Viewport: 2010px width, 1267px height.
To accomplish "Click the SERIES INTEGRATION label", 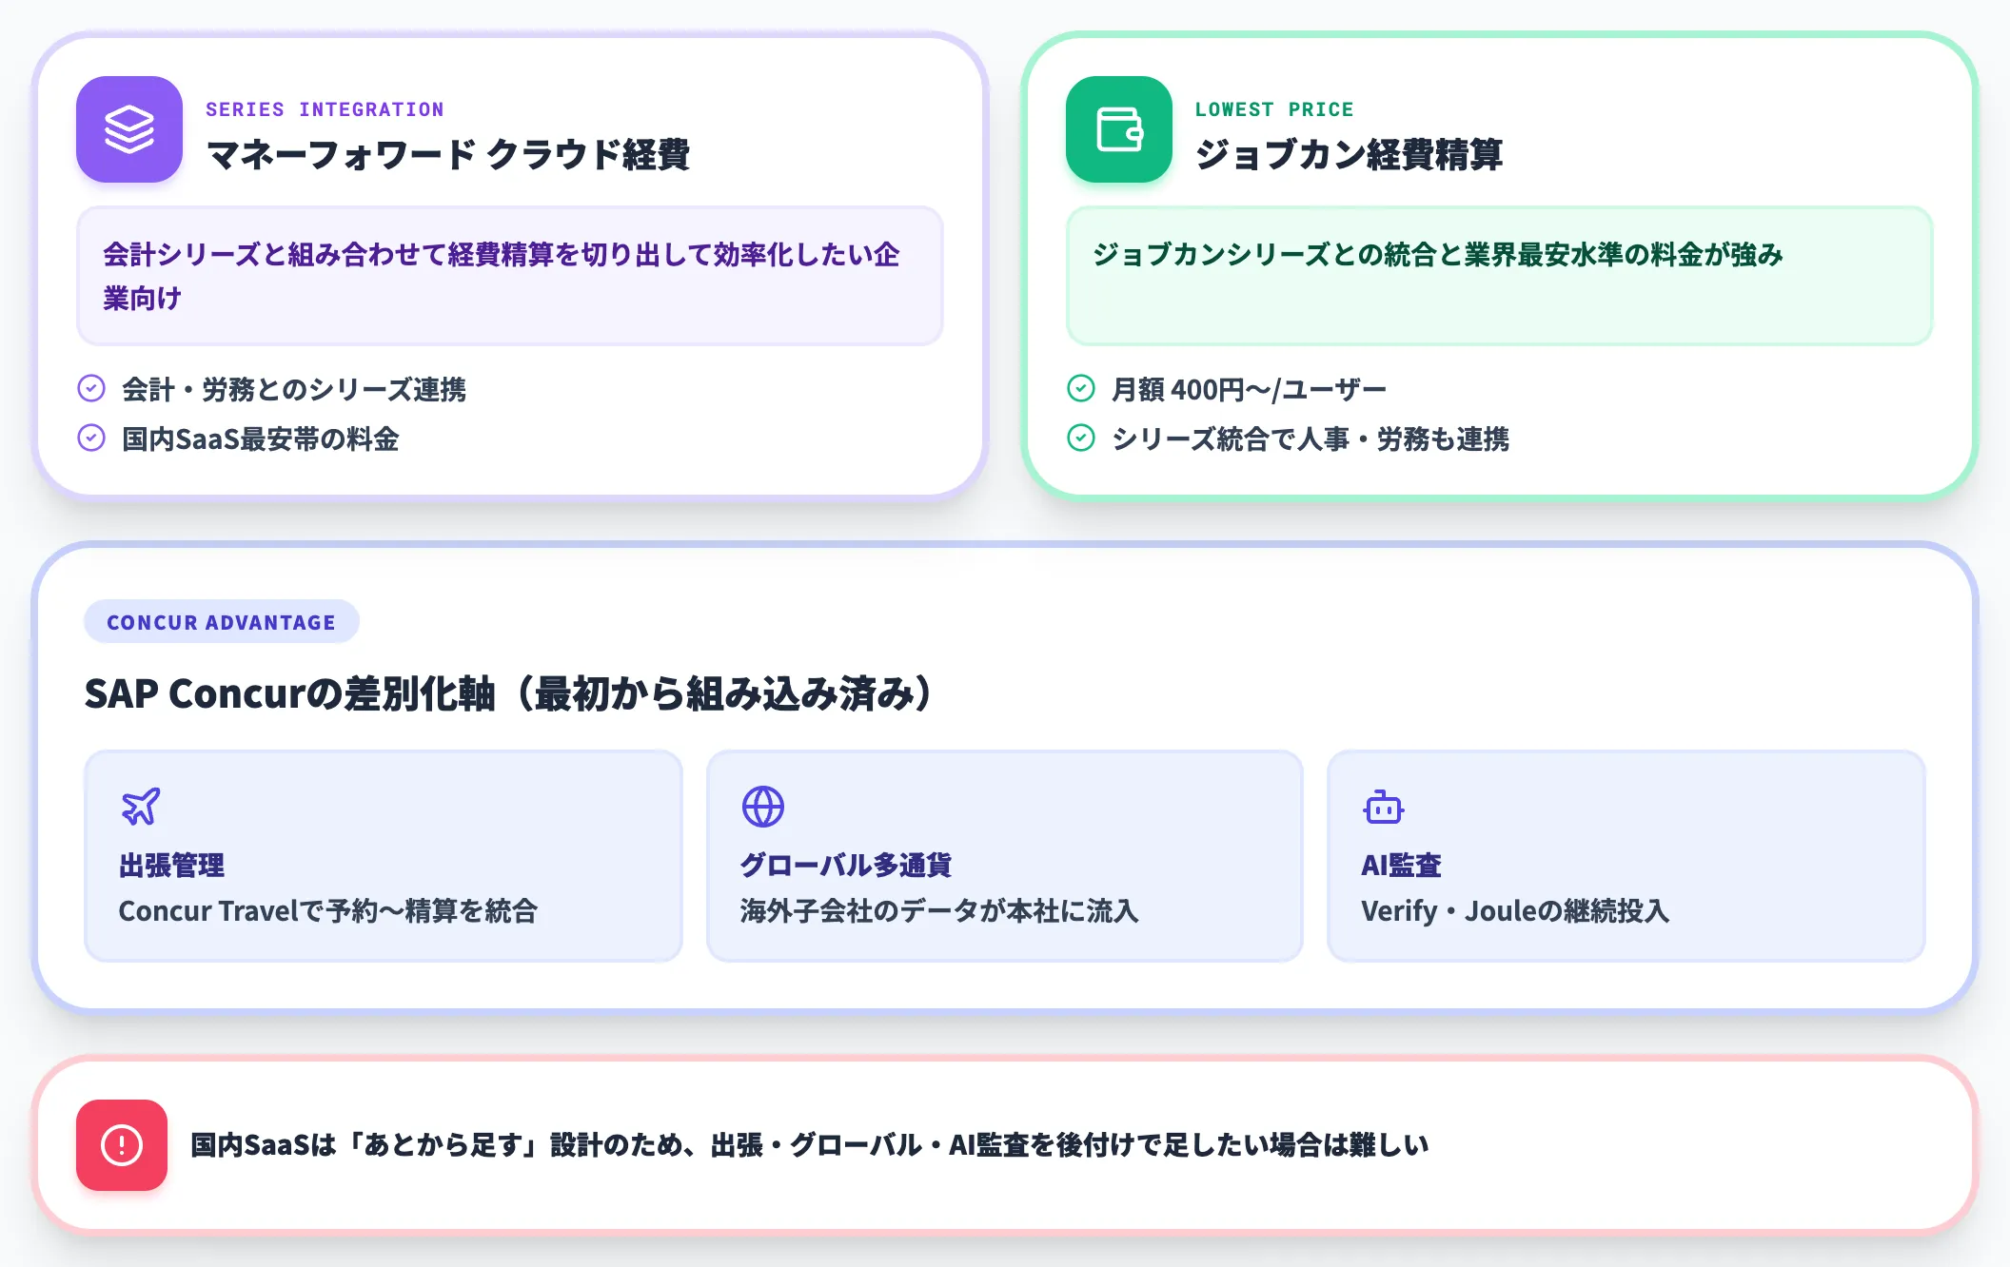I will (325, 109).
